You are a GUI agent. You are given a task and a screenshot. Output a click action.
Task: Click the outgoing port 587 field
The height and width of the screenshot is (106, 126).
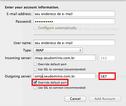click(x=107, y=76)
